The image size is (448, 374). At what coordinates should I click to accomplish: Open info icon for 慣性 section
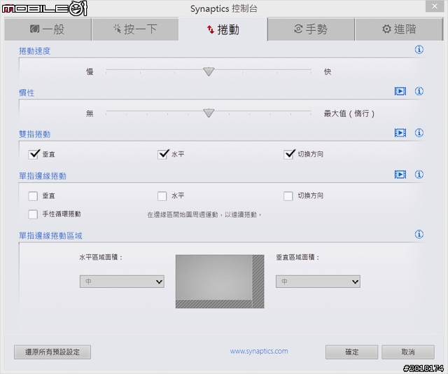coord(419,92)
